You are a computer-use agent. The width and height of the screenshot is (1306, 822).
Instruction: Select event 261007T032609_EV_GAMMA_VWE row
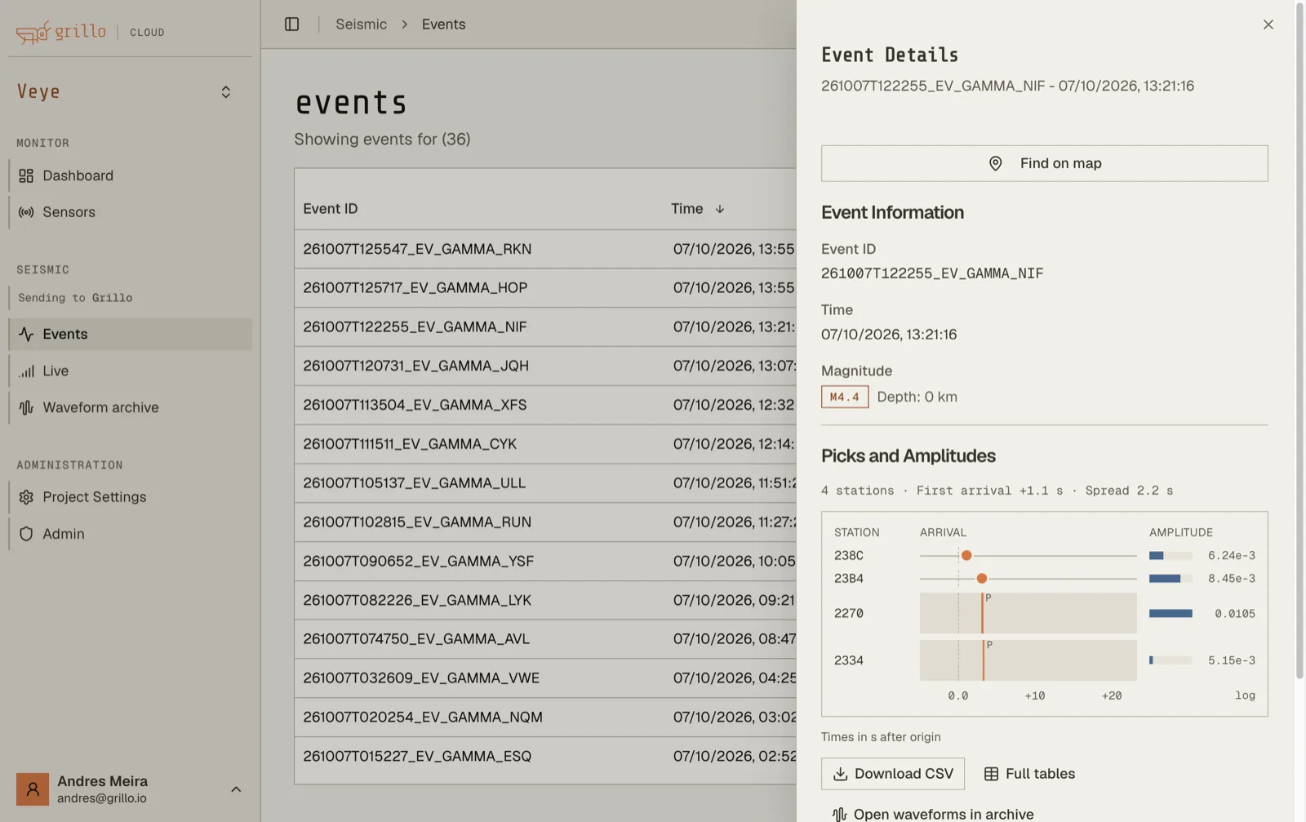coord(545,678)
